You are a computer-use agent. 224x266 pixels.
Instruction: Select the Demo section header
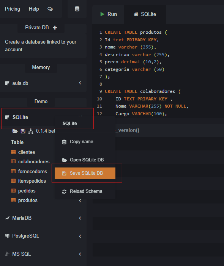click(41, 102)
